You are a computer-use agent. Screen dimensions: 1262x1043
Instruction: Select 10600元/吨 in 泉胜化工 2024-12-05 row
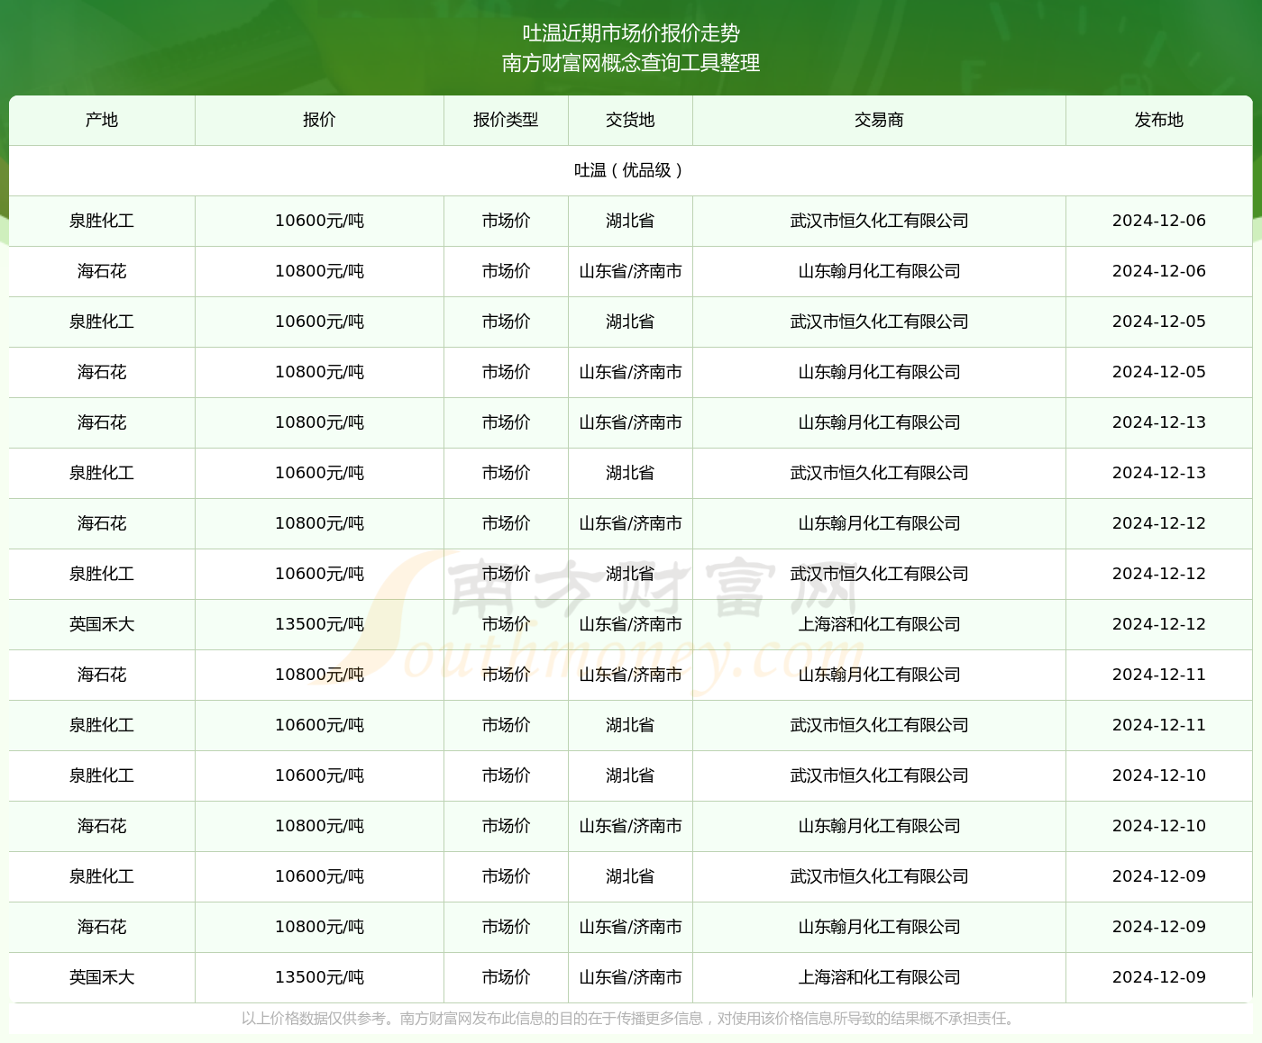click(319, 322)
